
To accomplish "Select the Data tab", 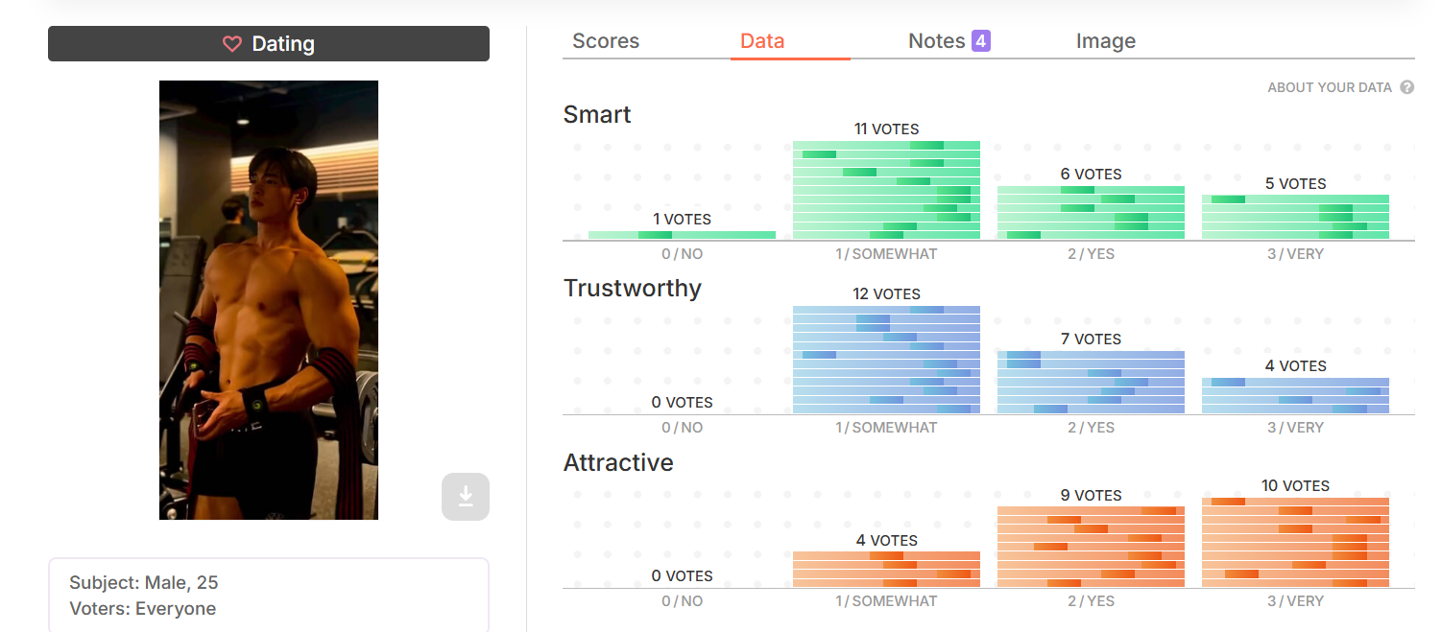I will pos(762,41).
